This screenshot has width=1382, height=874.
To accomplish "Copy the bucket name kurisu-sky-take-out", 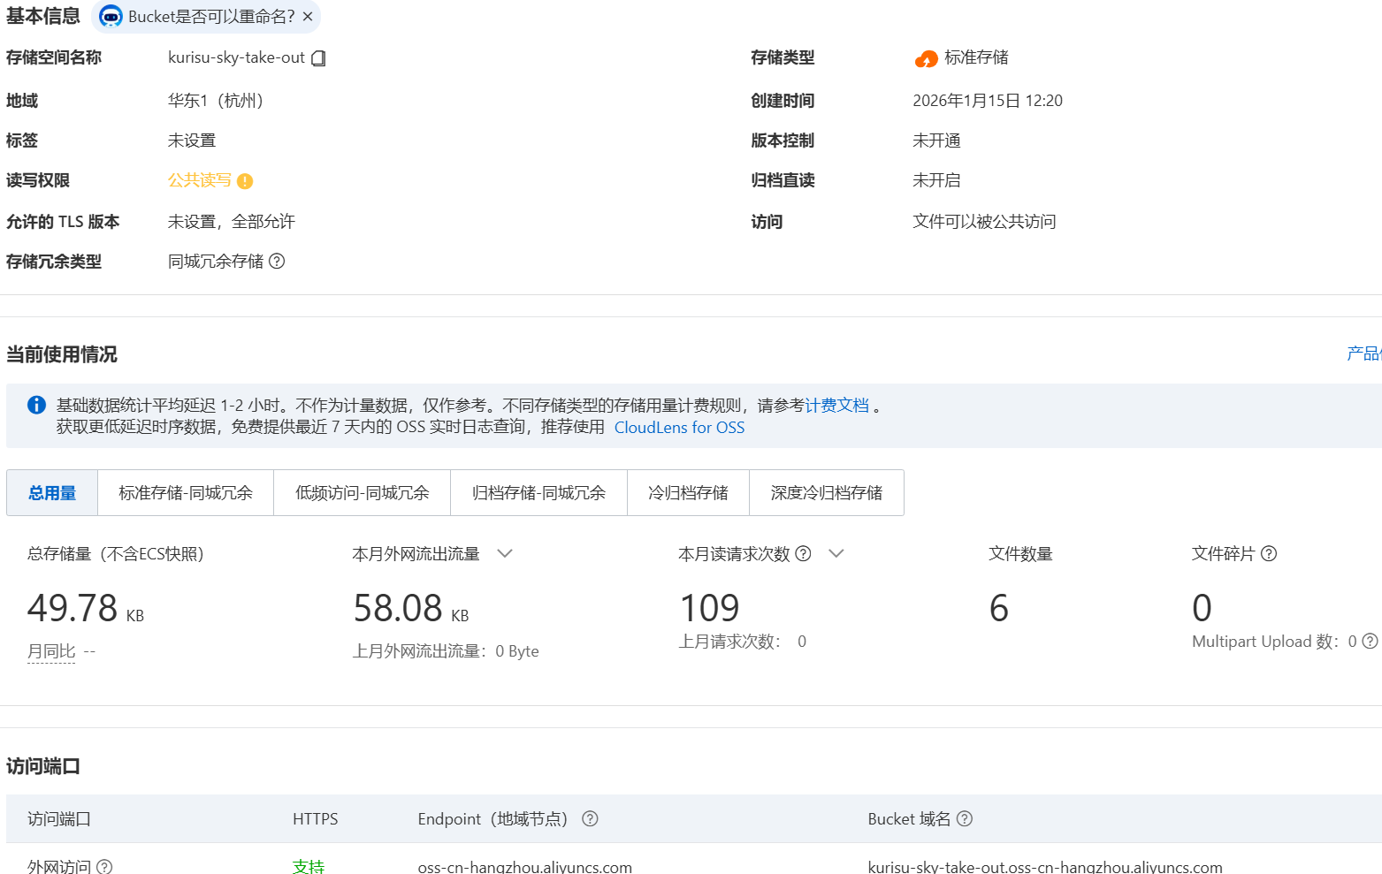I will (x=319, y=58).
